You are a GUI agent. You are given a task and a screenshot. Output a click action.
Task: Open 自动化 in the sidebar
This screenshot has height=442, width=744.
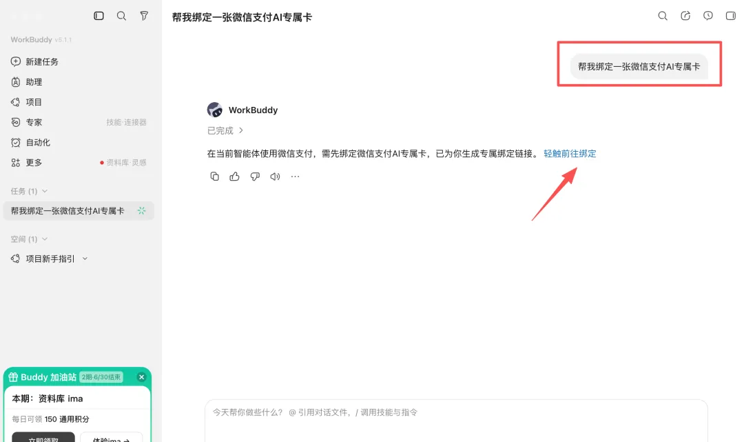(x=38, y=143)
